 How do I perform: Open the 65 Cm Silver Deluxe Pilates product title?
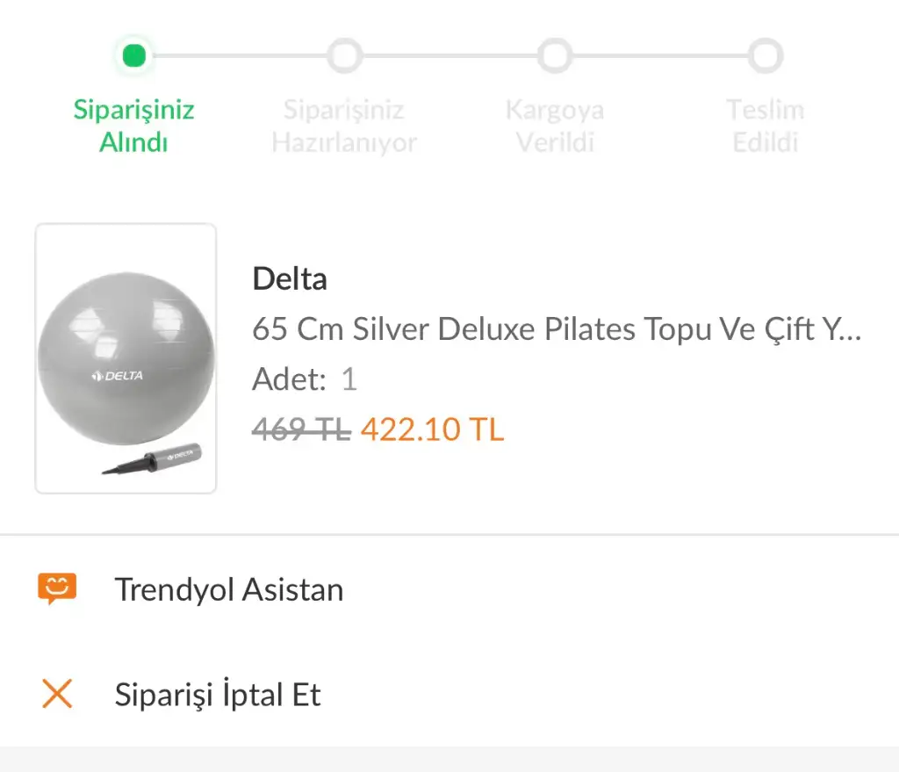click(556, 329)
